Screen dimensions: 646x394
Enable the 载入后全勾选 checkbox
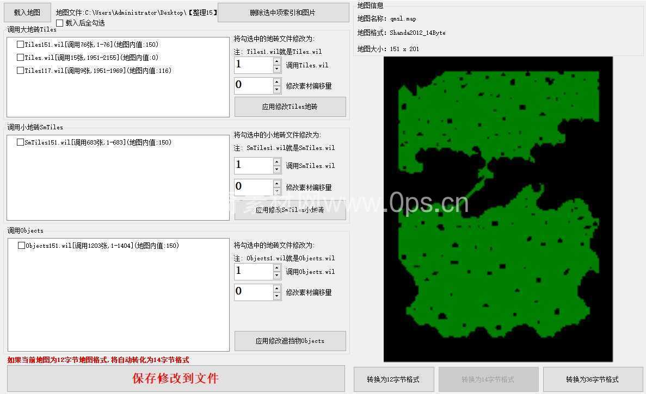[60, 23]
